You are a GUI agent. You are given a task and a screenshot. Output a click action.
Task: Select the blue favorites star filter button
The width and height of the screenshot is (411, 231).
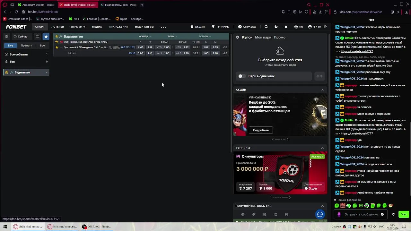tap(46, 37)
